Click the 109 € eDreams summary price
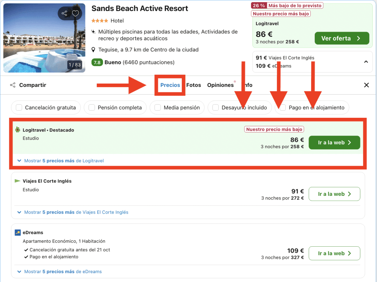 (x=274, y=66)
